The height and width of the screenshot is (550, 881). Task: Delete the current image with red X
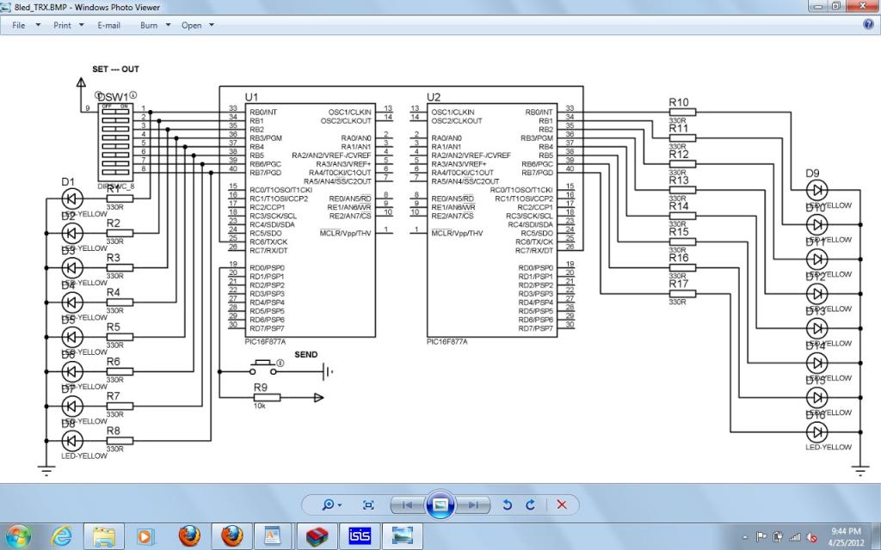coord(562,504)
